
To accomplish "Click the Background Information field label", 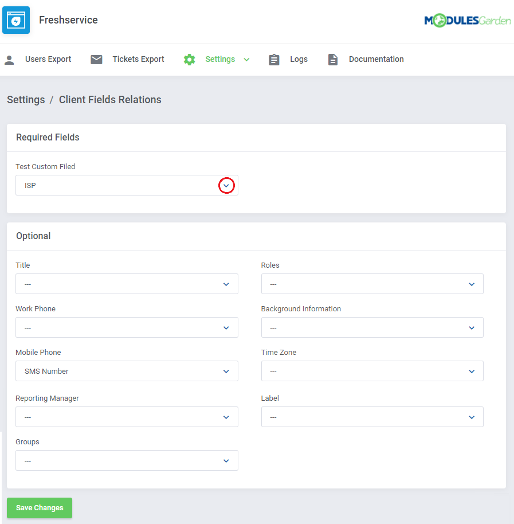I will pyautogui.click(x=301, y=309).
